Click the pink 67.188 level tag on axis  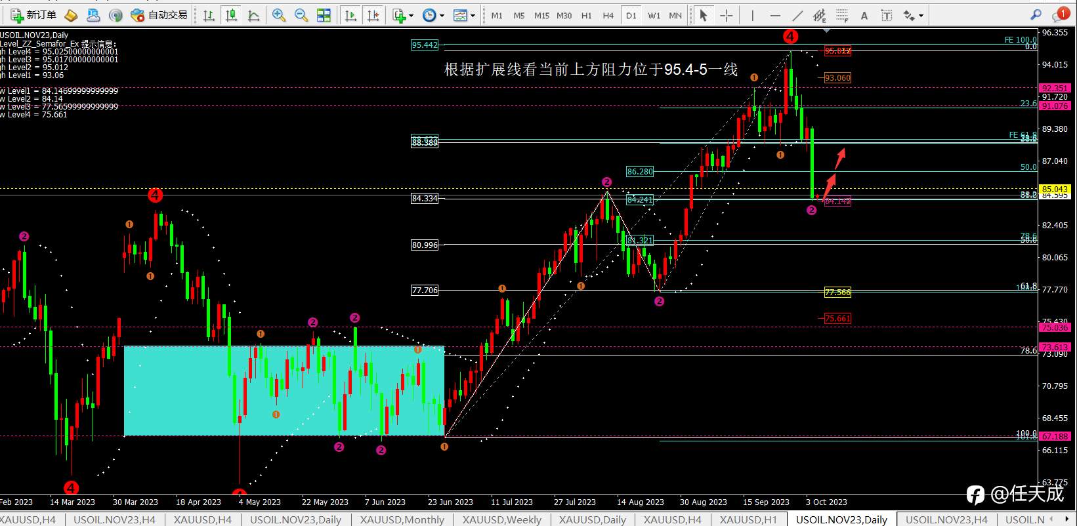[x=1055, y=436]
